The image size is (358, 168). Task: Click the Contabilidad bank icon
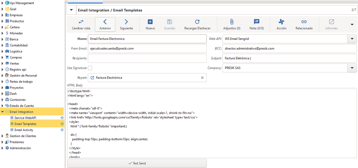tap(7, 45)
